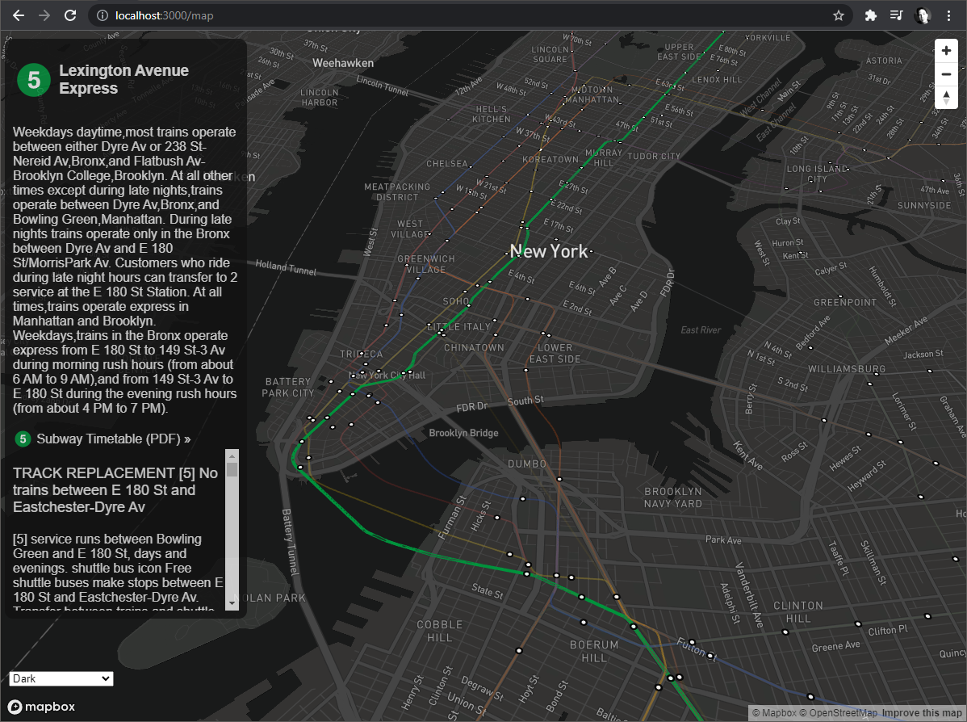Reset bearing with the compass button

coord(946,98)
